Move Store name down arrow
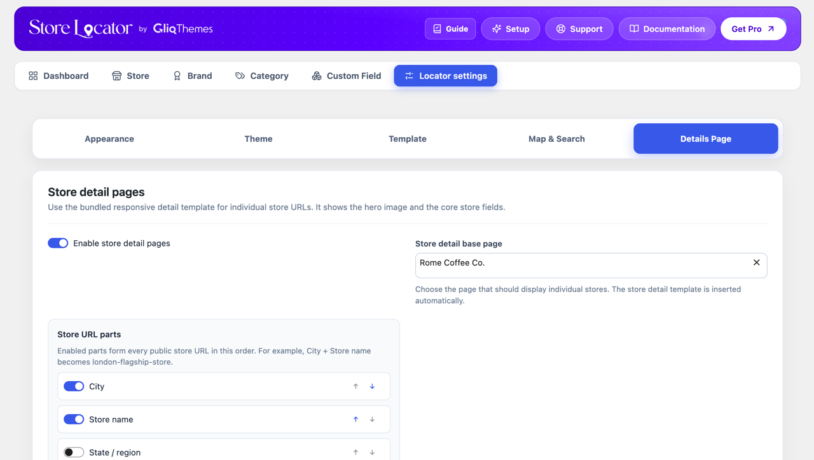Screen dimensions: 814x460 coord(373,419)
